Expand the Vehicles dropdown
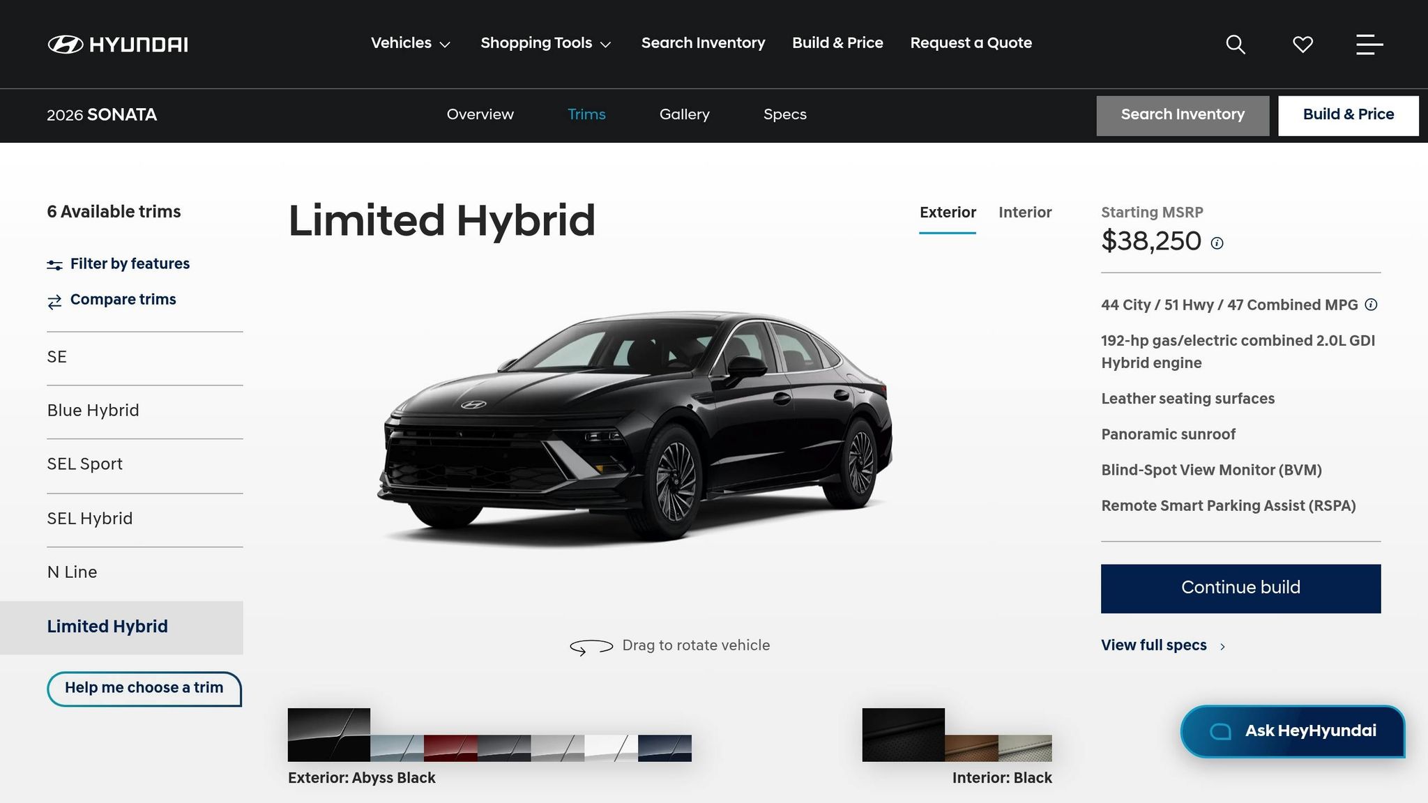This screenshot has height=803, width=1428. pos(410,43)
